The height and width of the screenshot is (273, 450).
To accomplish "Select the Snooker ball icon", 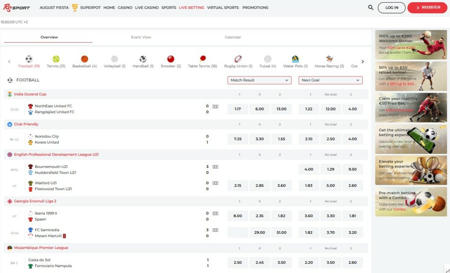I will coord(171,59).
